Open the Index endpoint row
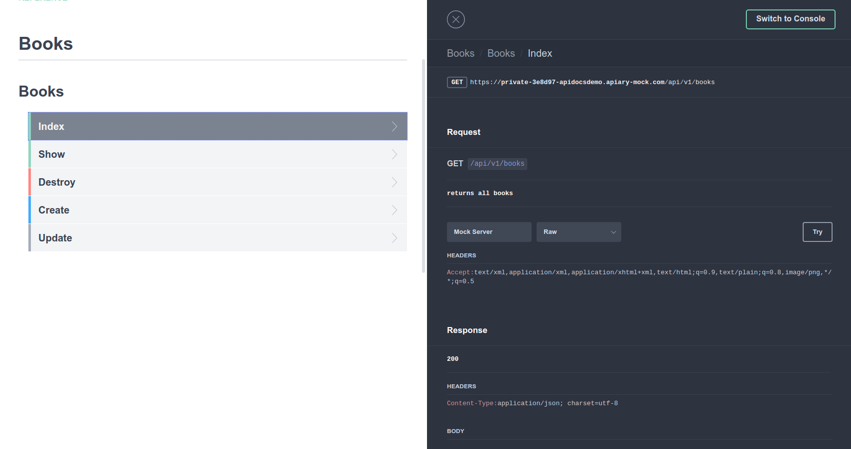This screenshot has height=449, width=851. [218, 126]
